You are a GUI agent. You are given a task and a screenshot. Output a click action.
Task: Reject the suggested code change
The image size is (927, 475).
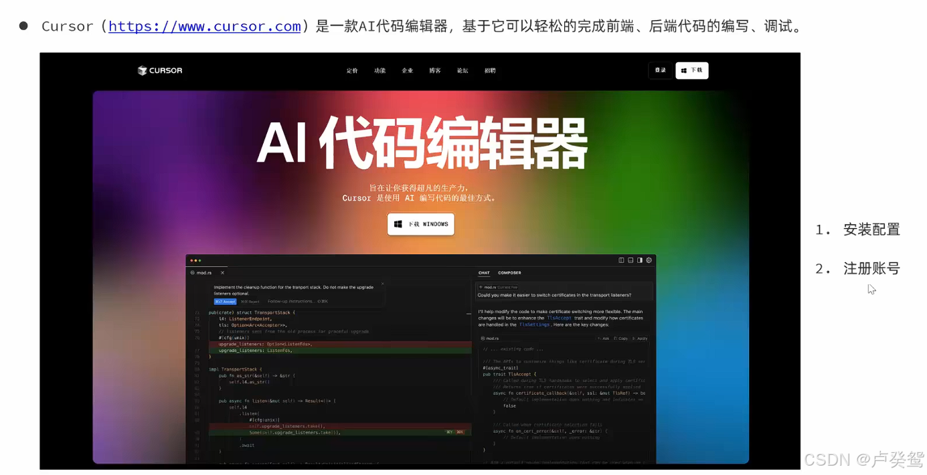coord(250,302)
